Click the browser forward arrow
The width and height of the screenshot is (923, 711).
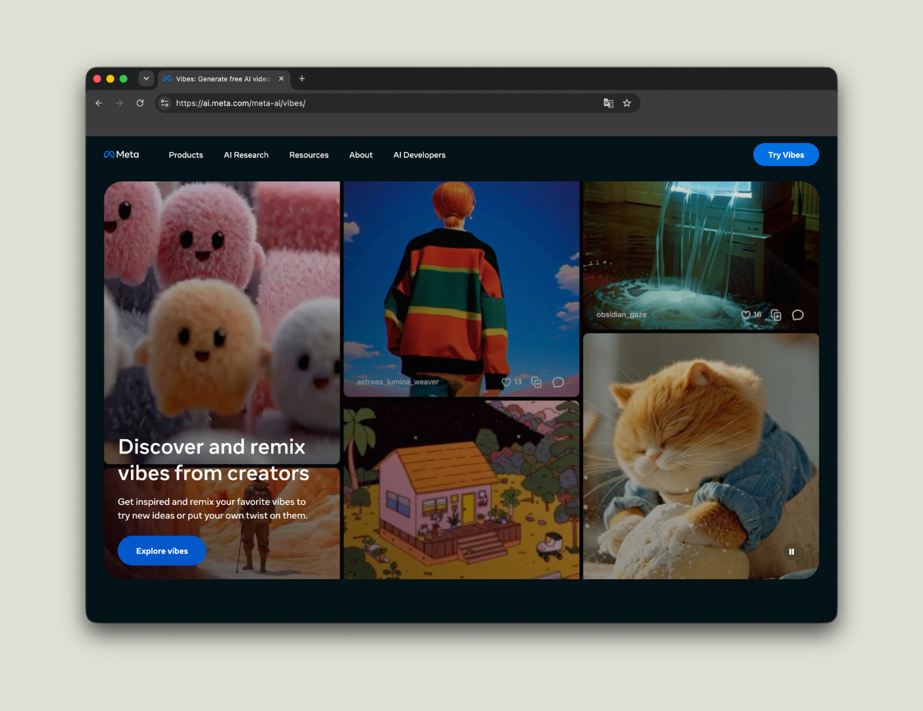[119, 103]
